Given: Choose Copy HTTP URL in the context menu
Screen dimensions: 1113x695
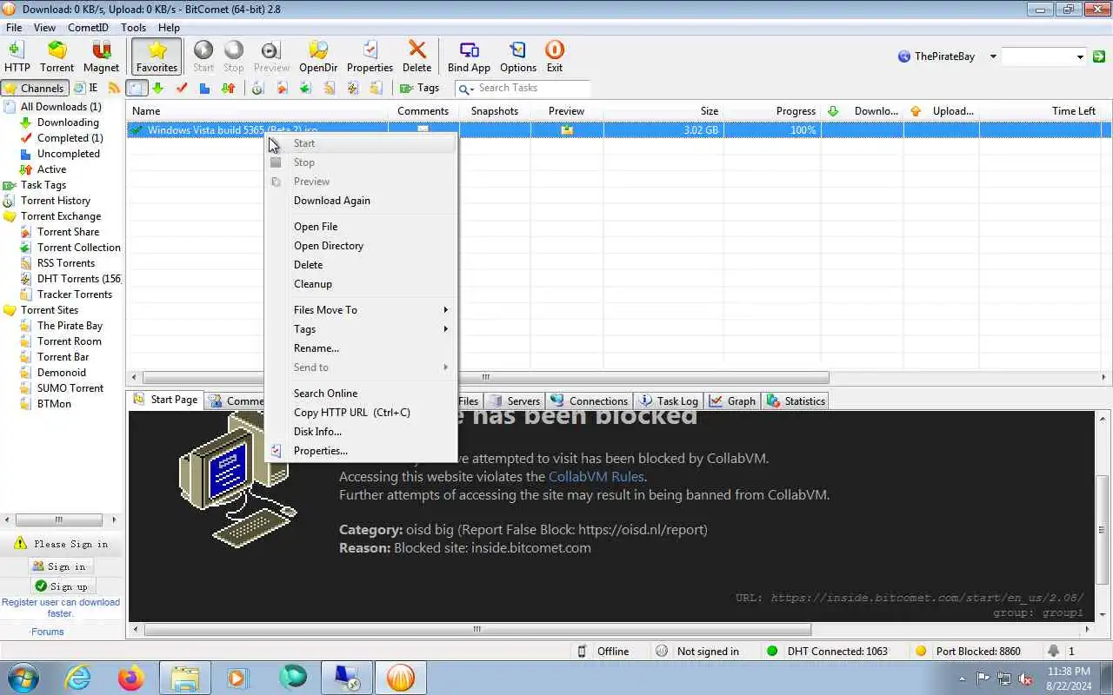Looking at the screenshot, I should click(362, 413).
